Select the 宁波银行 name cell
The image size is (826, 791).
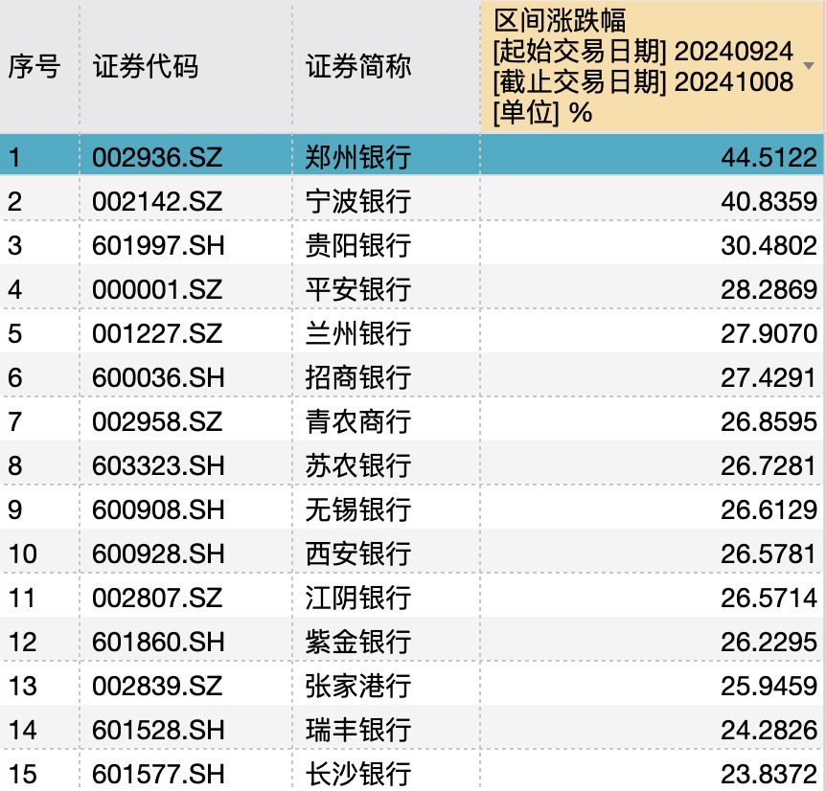358,201
